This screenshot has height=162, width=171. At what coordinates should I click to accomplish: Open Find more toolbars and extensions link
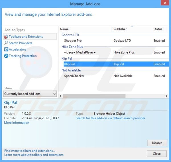point(30,151)
